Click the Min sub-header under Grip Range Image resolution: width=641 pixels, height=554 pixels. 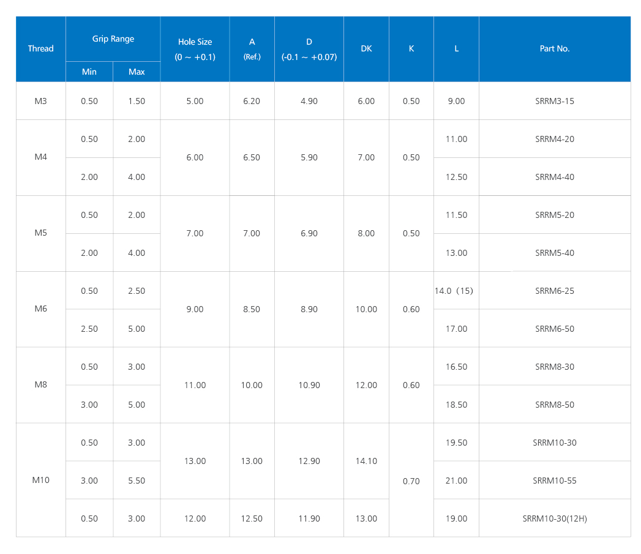tap(89, 72)
